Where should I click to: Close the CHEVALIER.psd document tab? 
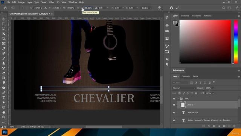point(52,14)
